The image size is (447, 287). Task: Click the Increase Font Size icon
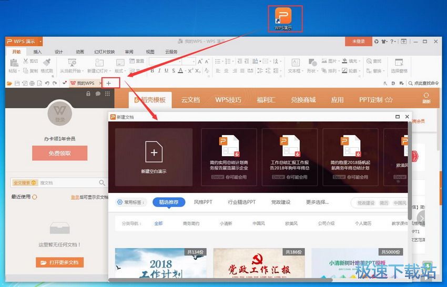200,61
